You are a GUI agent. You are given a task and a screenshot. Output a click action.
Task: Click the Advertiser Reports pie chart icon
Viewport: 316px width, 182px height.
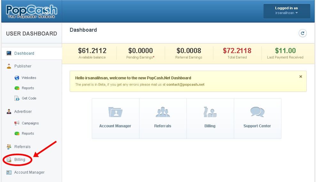(x=17, y=133)
